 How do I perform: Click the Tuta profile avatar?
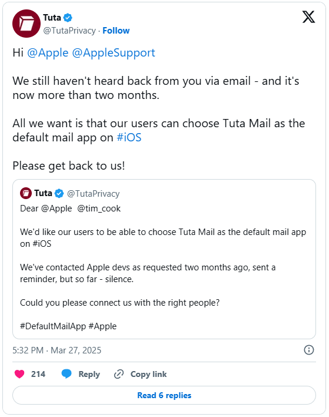click(26, 24)
